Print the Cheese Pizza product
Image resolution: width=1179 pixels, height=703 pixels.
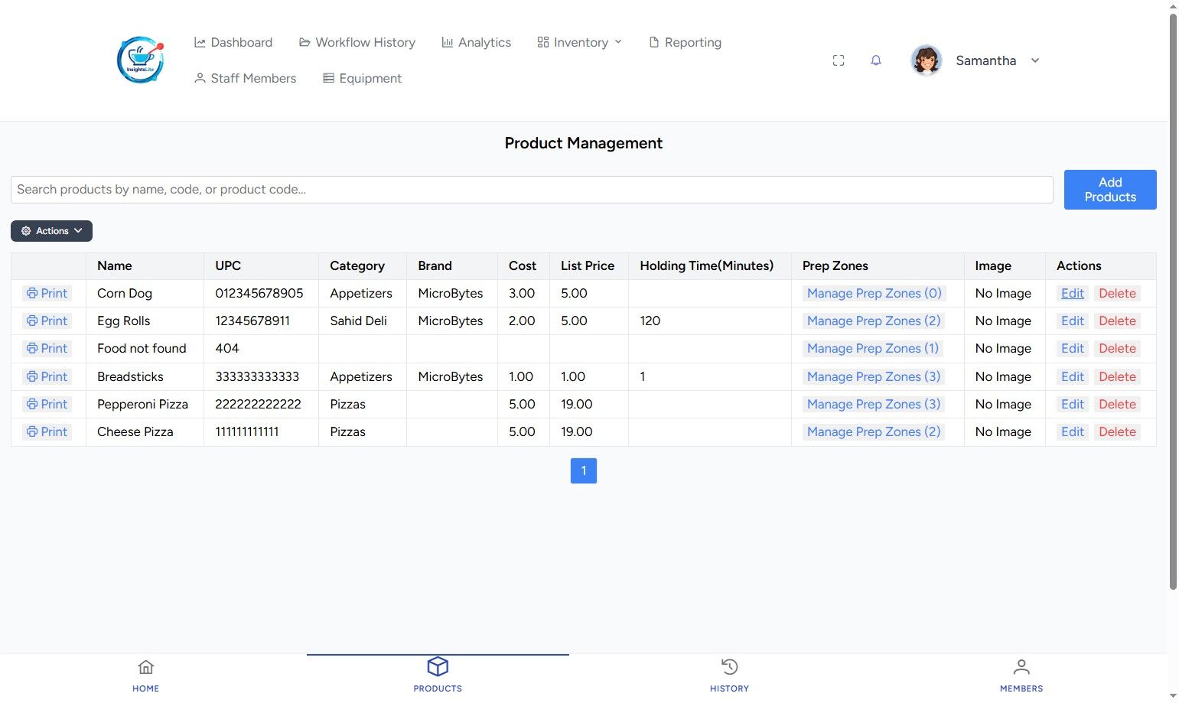(x=47, y=431)
